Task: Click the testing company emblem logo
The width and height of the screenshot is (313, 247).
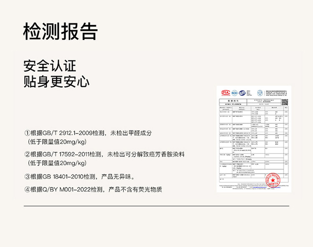Action: click(x=260, y=93)
